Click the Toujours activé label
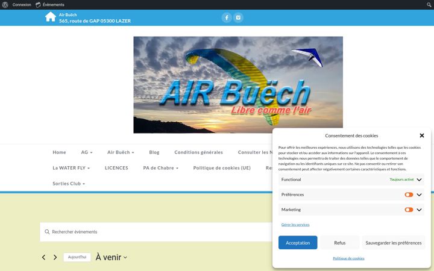The width and height of the screenshot is (434, 271). [401, 179]
